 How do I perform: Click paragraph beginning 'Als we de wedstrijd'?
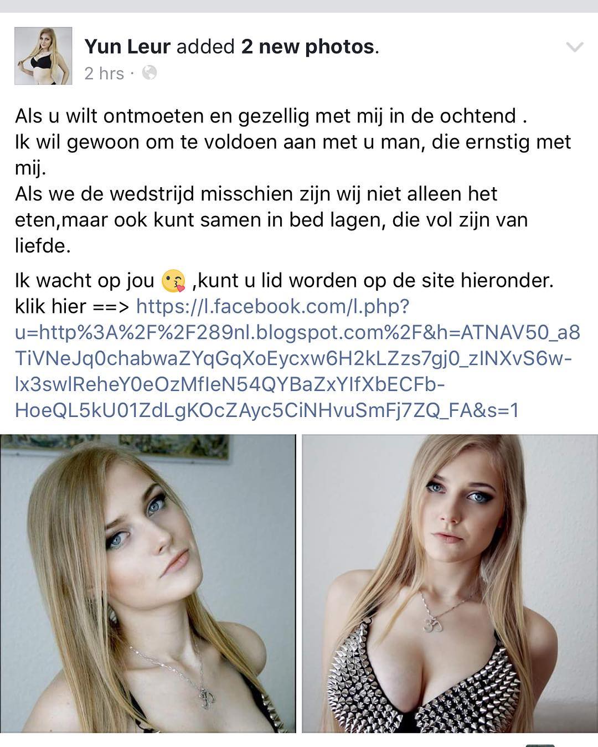click(x=271, y=220)
